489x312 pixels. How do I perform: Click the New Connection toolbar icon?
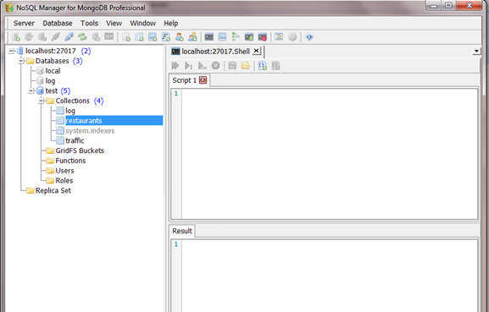pyautogui.click(x=16, y=37)
